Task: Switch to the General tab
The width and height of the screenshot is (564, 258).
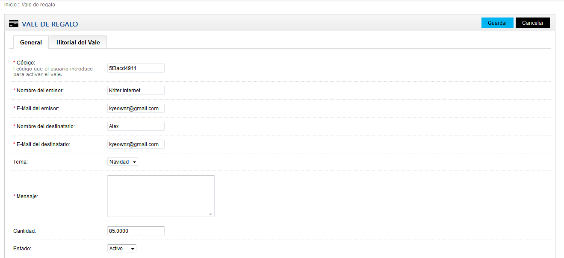Action: point(31,42)
